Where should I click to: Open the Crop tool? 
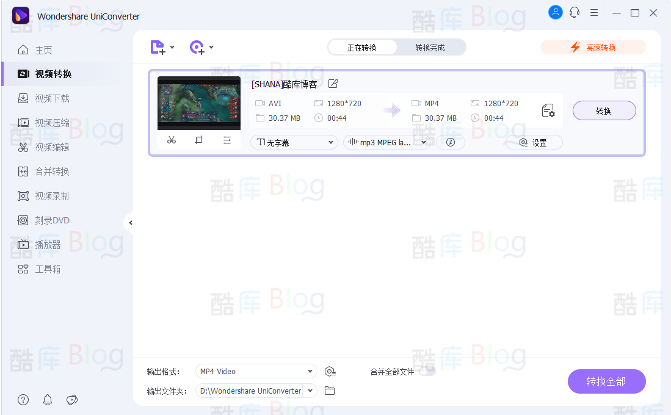tap(199, 140)
